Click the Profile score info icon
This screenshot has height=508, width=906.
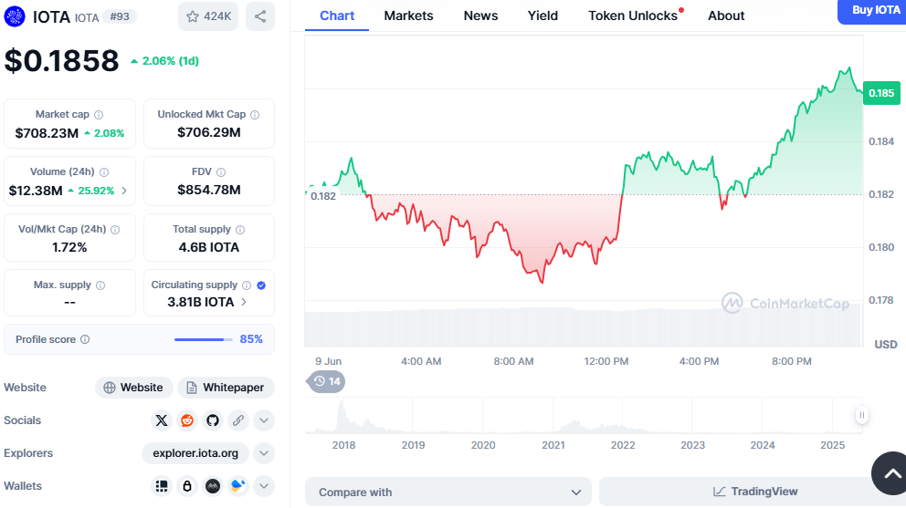click(85, 339)
